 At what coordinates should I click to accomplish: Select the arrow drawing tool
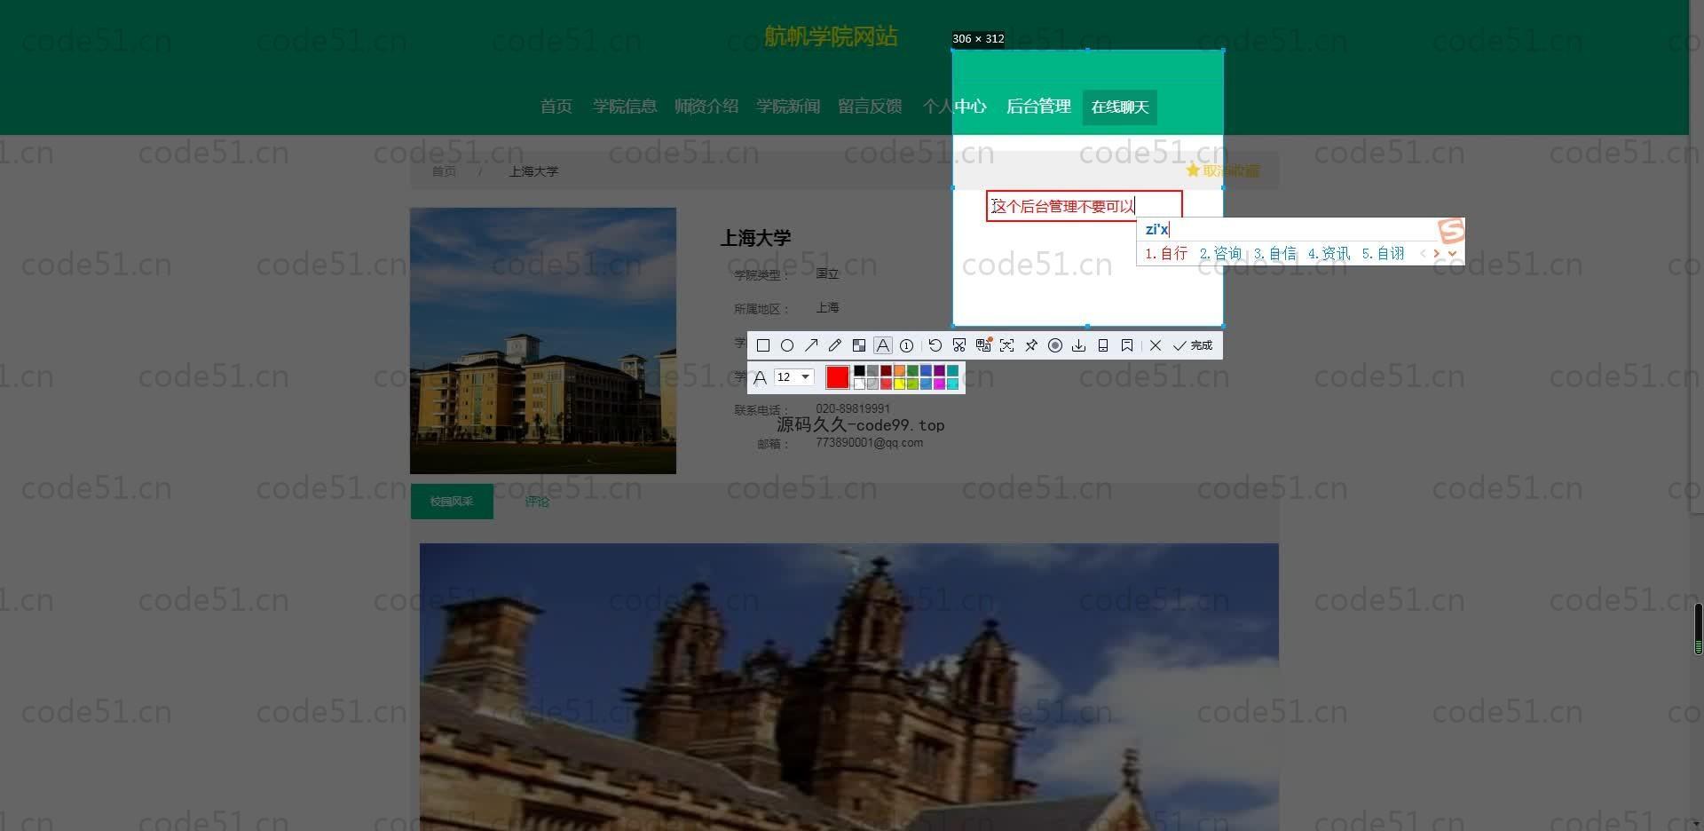[811, 345]
